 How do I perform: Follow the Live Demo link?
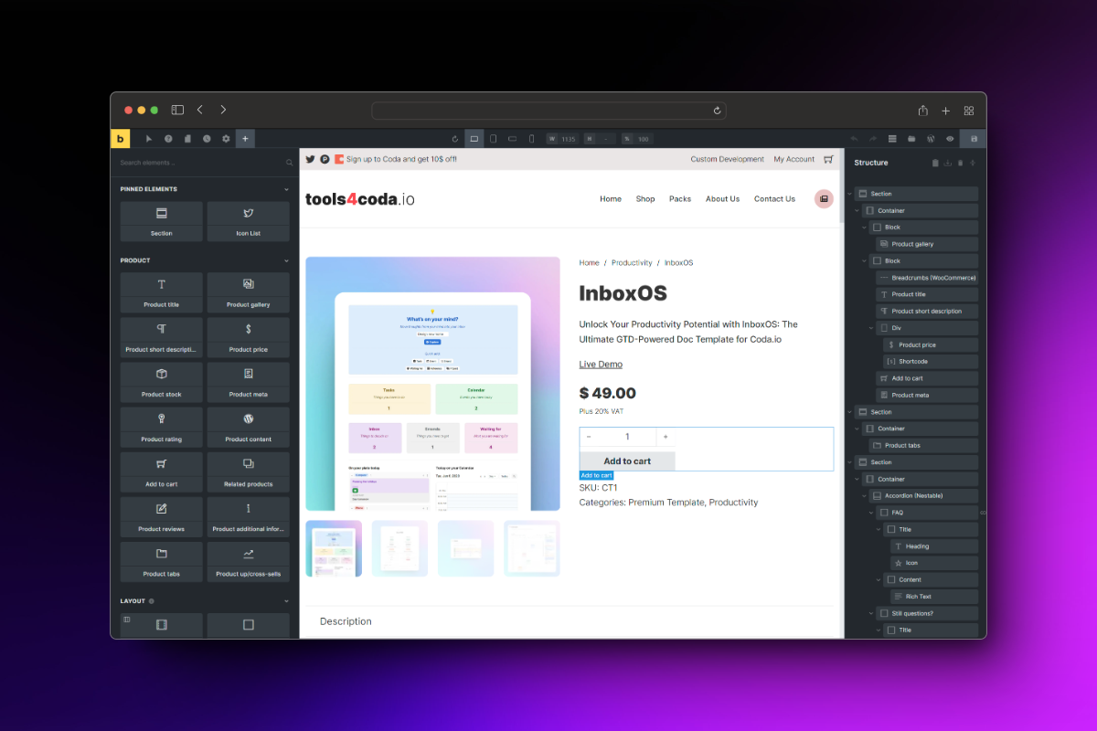(x=601, y=365)
